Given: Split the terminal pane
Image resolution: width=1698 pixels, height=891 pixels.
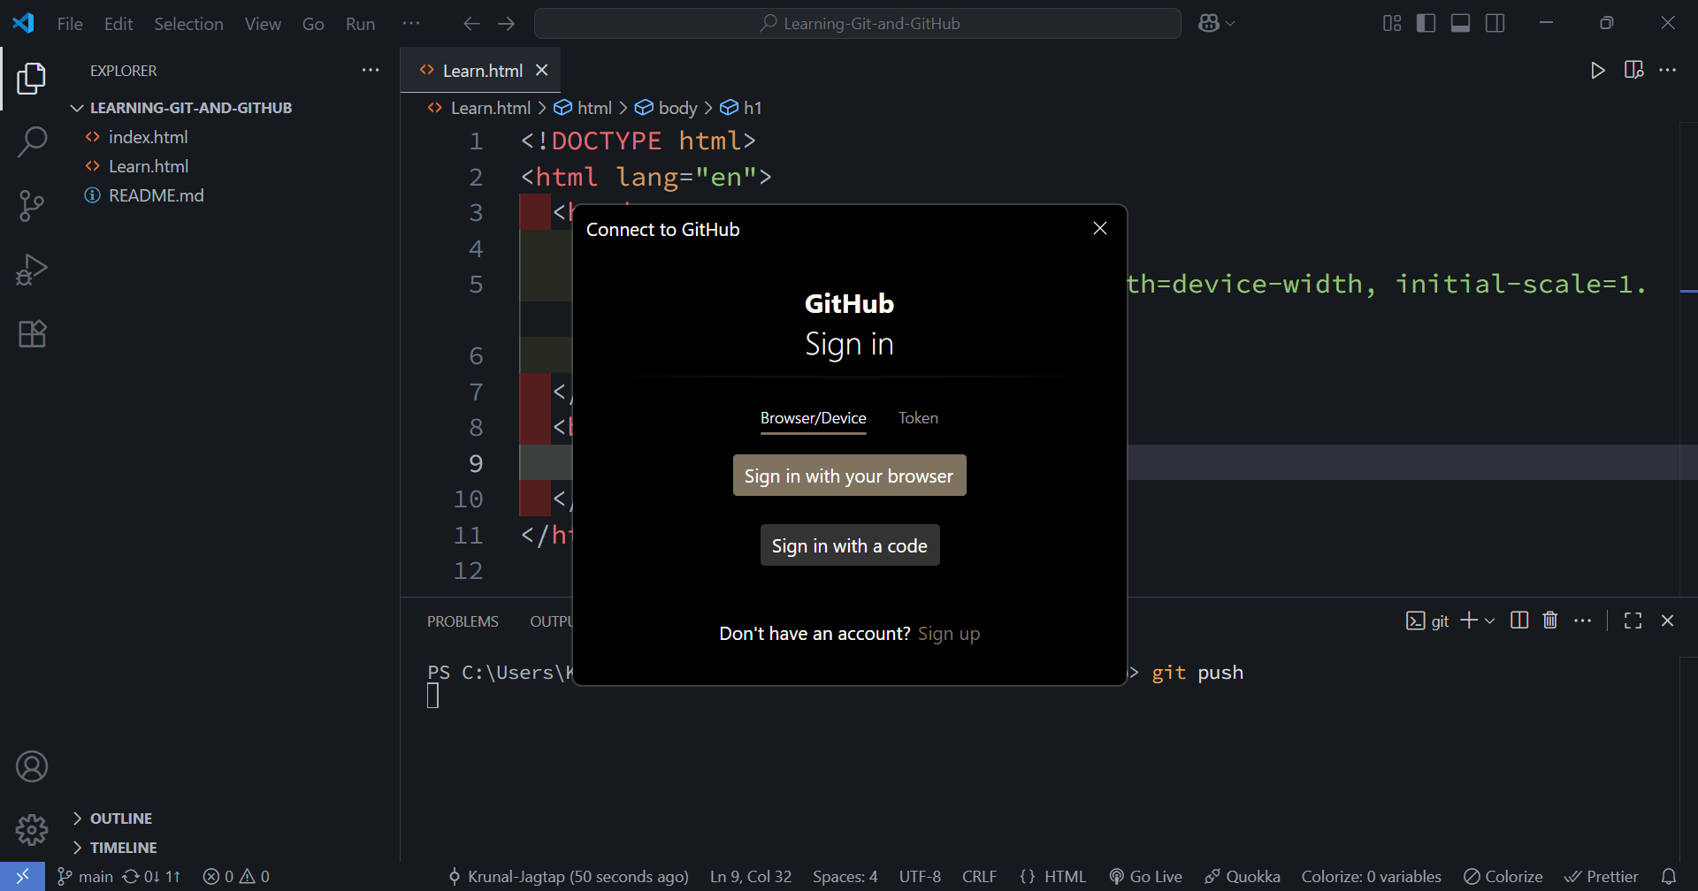Looking at the screenshot, I should pos(1519,621).
